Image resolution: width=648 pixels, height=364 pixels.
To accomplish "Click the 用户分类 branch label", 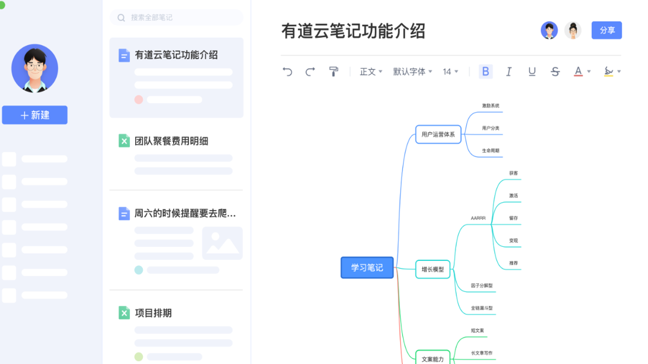I will tap(491, 128).
